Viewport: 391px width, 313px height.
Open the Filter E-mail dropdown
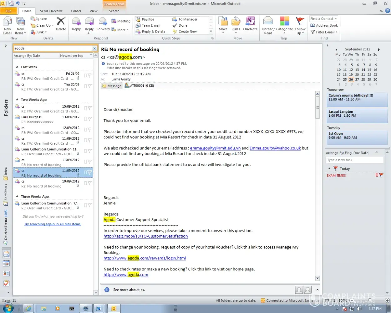click(x=324, y=32)
